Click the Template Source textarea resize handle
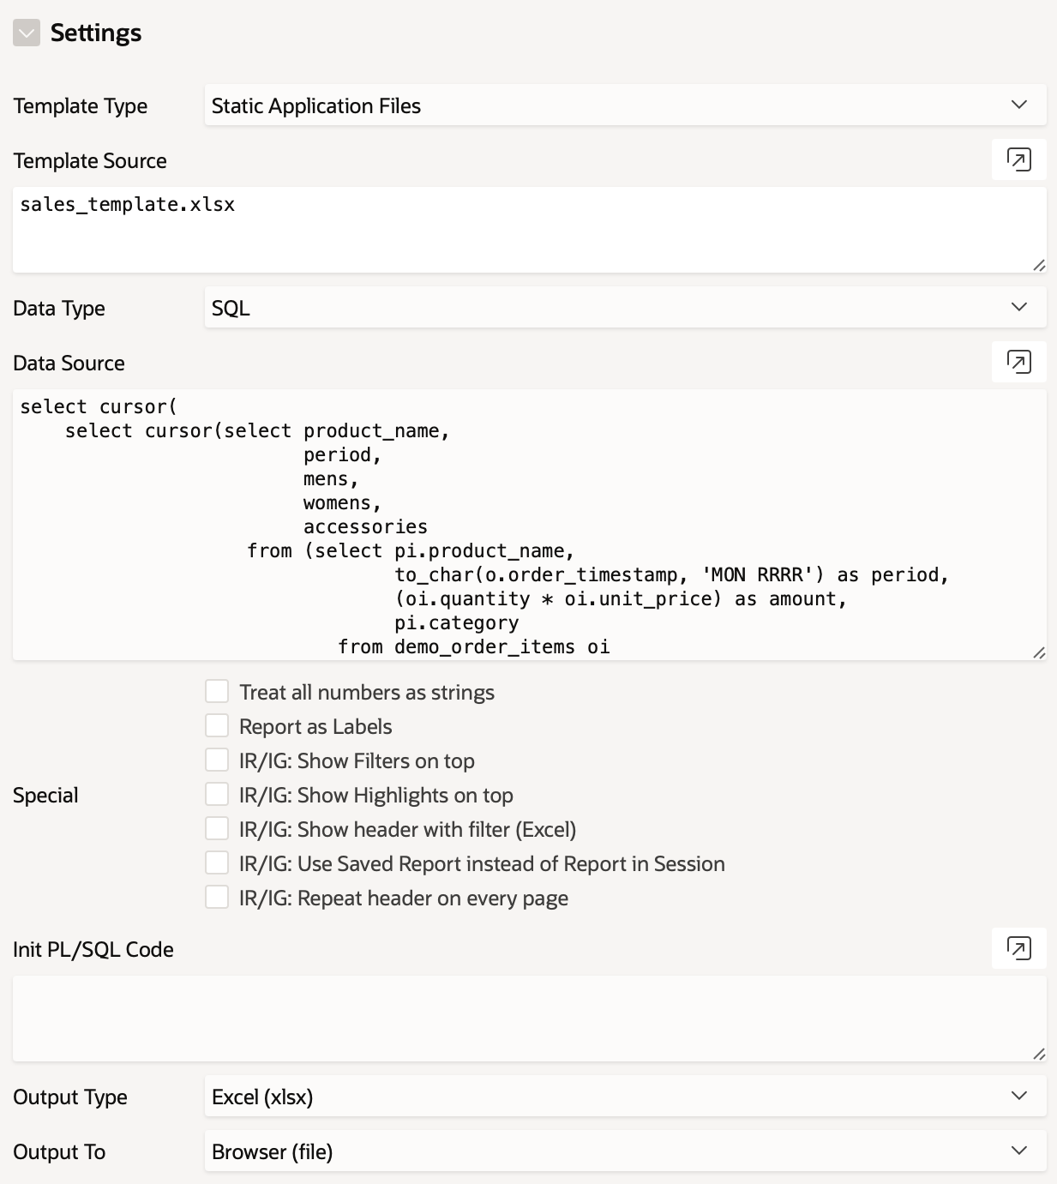 tap(1038, 265)
